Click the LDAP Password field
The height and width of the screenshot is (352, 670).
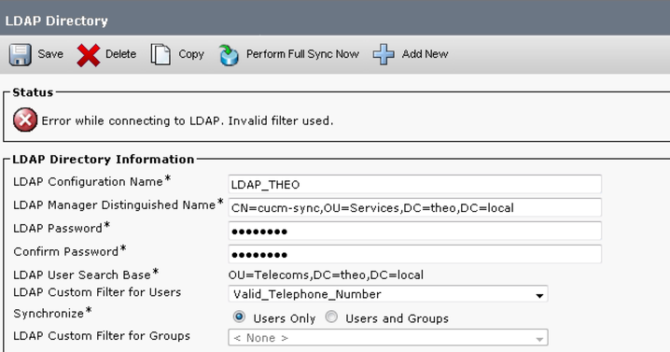pyautogui.click(x=415, y=231)
